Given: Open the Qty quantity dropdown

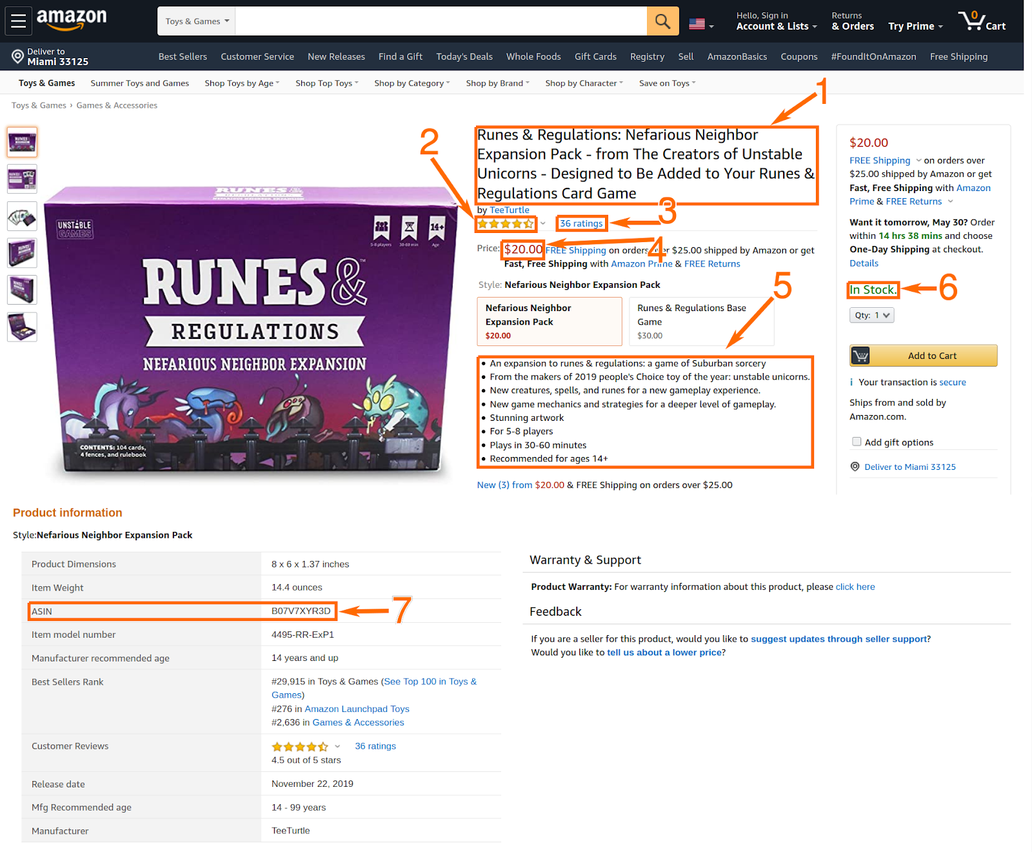Looking at the screenshot, I should pyautogui.click(x=871, y=315).
